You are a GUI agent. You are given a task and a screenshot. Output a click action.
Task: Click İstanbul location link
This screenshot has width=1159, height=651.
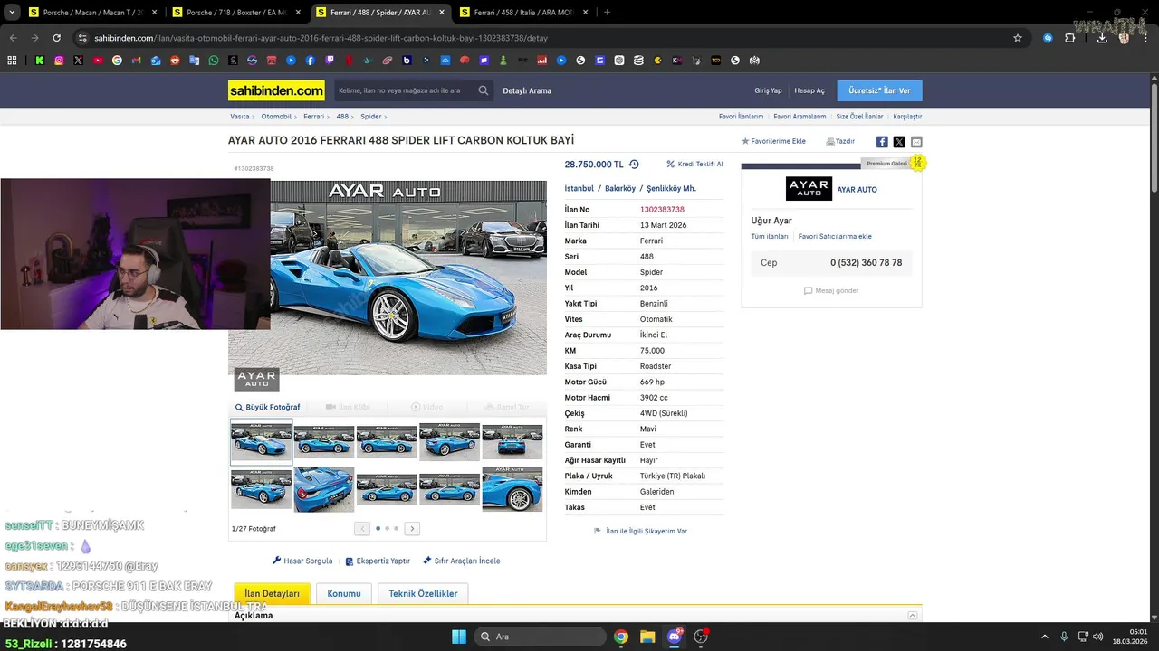click(x=579, y=189)
